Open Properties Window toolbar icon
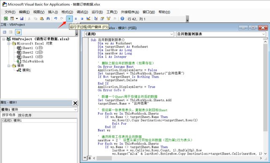 click(x=102, y=18)
